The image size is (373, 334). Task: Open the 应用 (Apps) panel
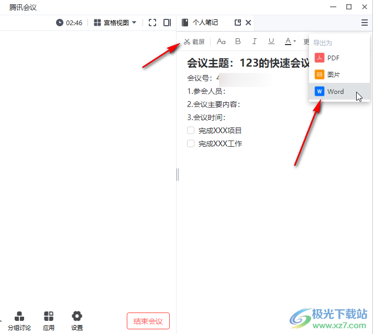tap(49, 321)
